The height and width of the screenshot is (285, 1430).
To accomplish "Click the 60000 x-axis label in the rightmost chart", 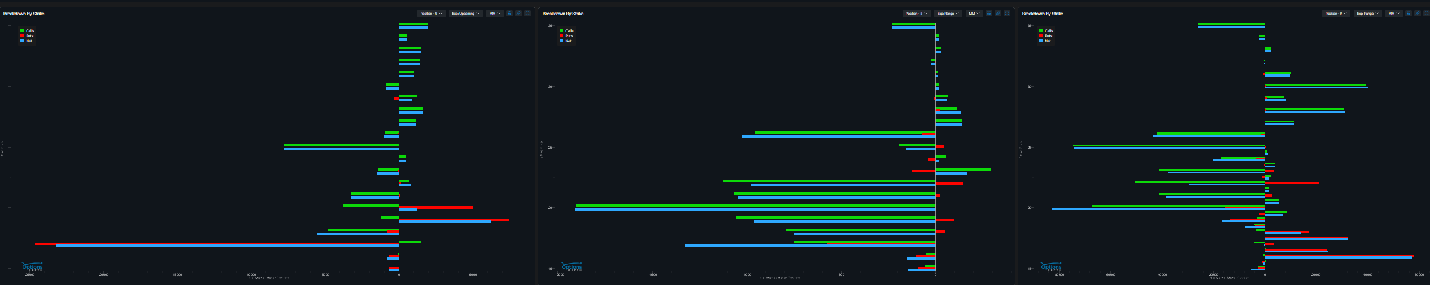I will pyautogui.click(x=1419, y=275).
